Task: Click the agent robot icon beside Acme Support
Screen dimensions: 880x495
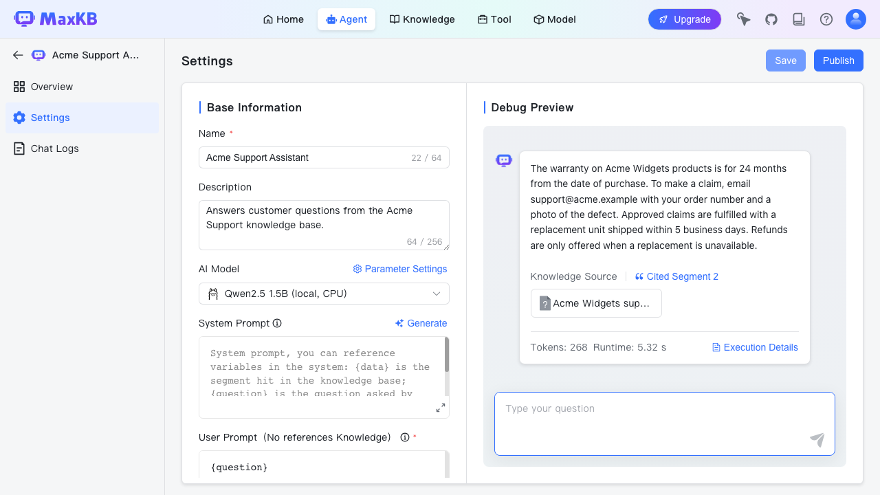Action: tap(38, 55)
